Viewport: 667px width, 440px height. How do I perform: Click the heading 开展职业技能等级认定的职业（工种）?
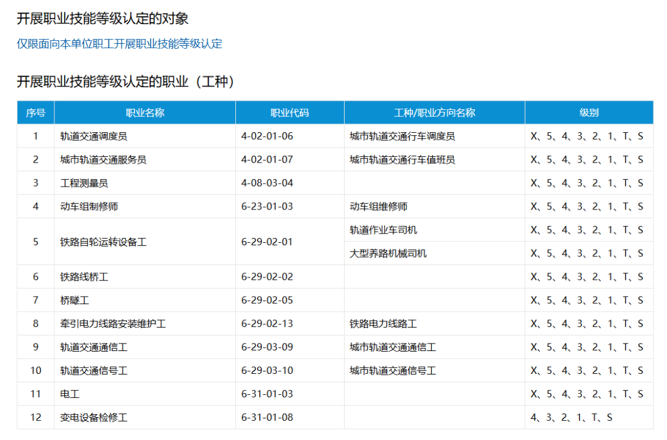click(x=126, y=82)
